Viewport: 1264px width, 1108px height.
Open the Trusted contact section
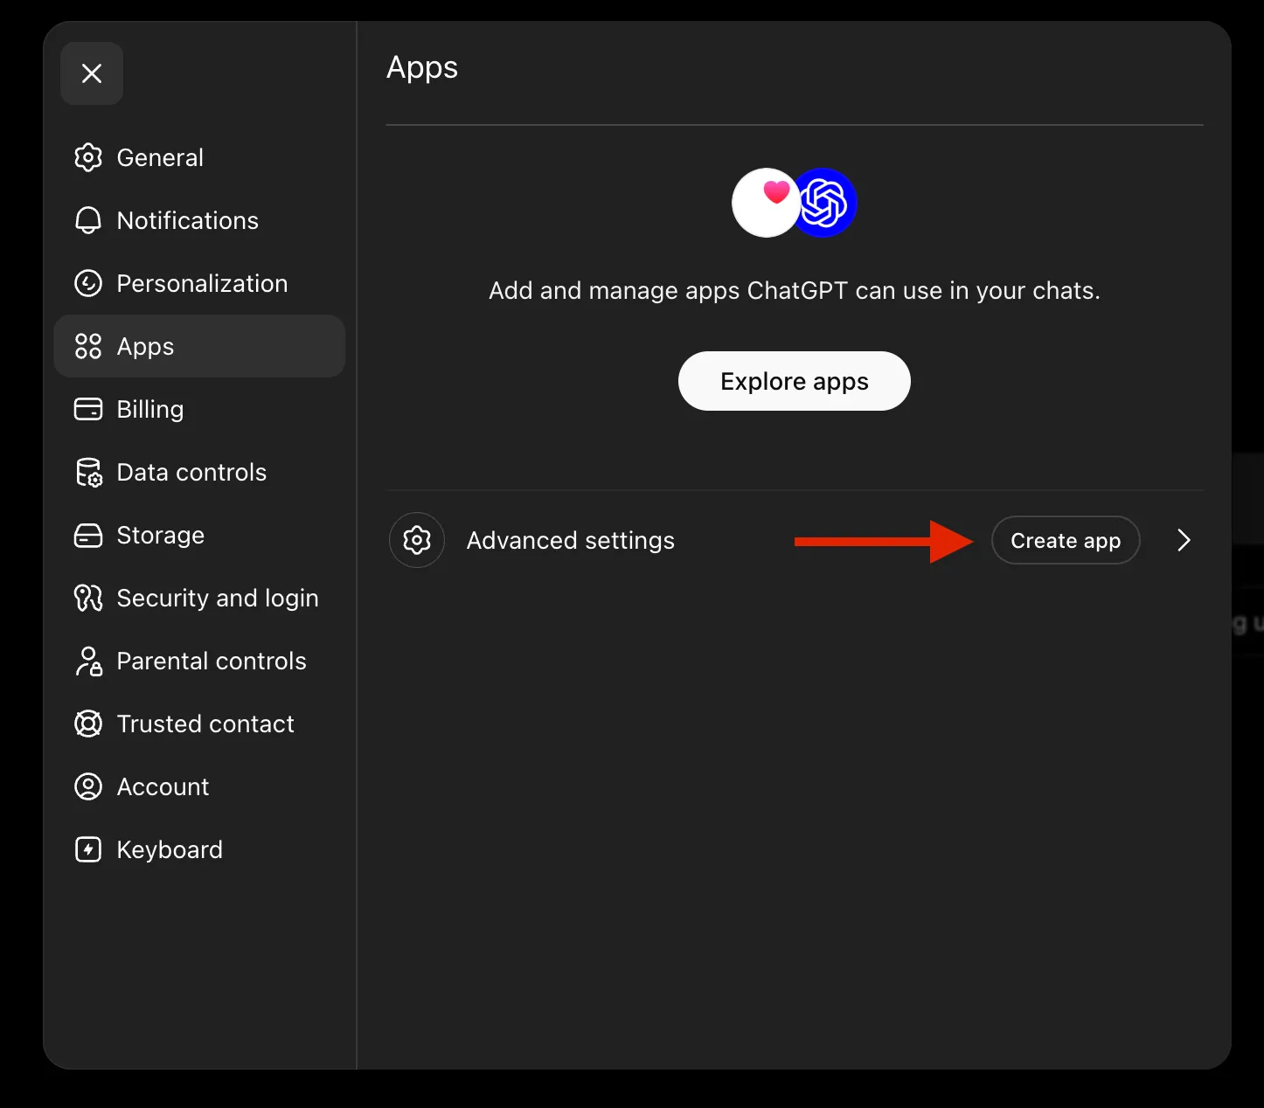199,724
